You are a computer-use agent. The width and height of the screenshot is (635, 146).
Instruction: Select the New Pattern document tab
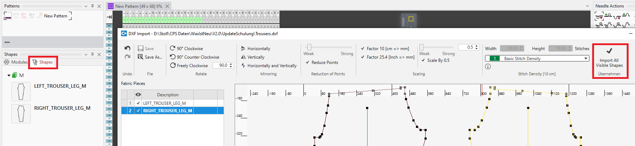coord(138,6)
